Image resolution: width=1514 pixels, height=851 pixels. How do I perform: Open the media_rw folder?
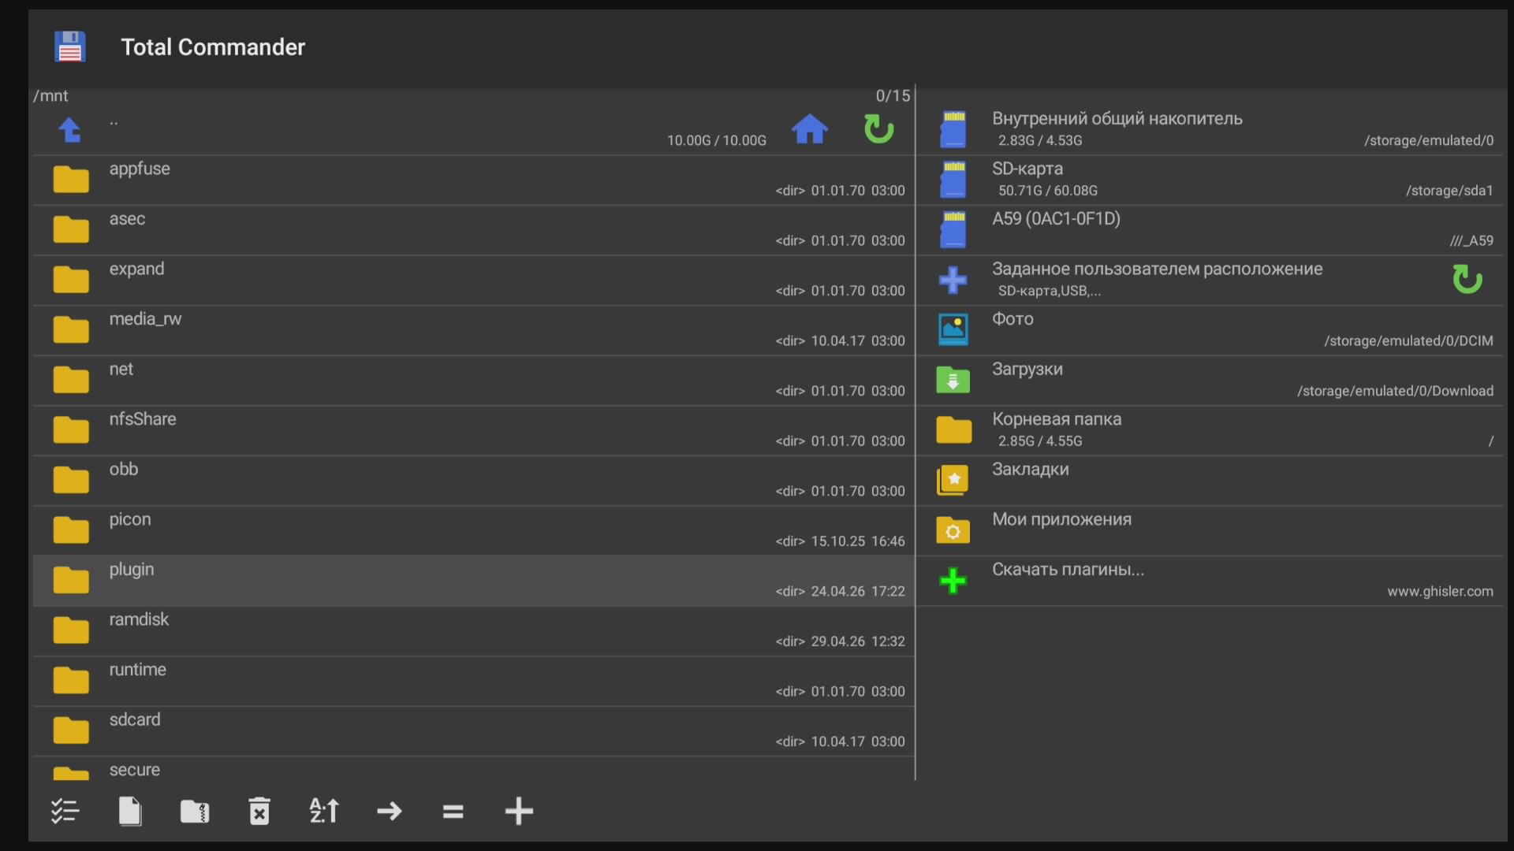click(x=473, y=330)
